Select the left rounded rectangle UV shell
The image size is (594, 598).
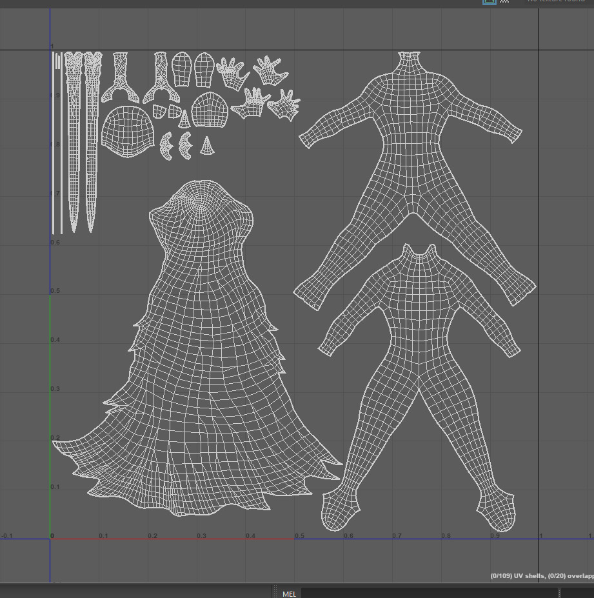pyautogui.click(x=181, y=70)
